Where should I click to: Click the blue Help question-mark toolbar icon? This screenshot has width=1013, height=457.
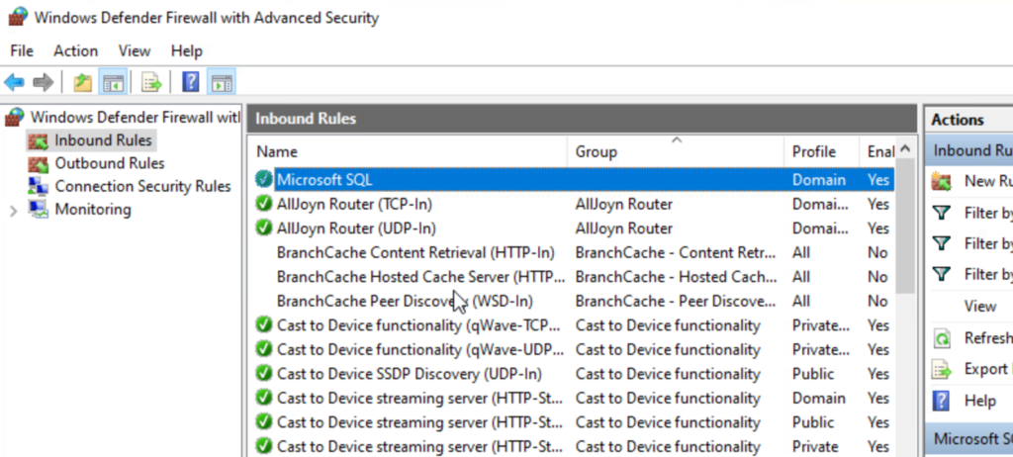pyautogui.click(x=191, y=82)
